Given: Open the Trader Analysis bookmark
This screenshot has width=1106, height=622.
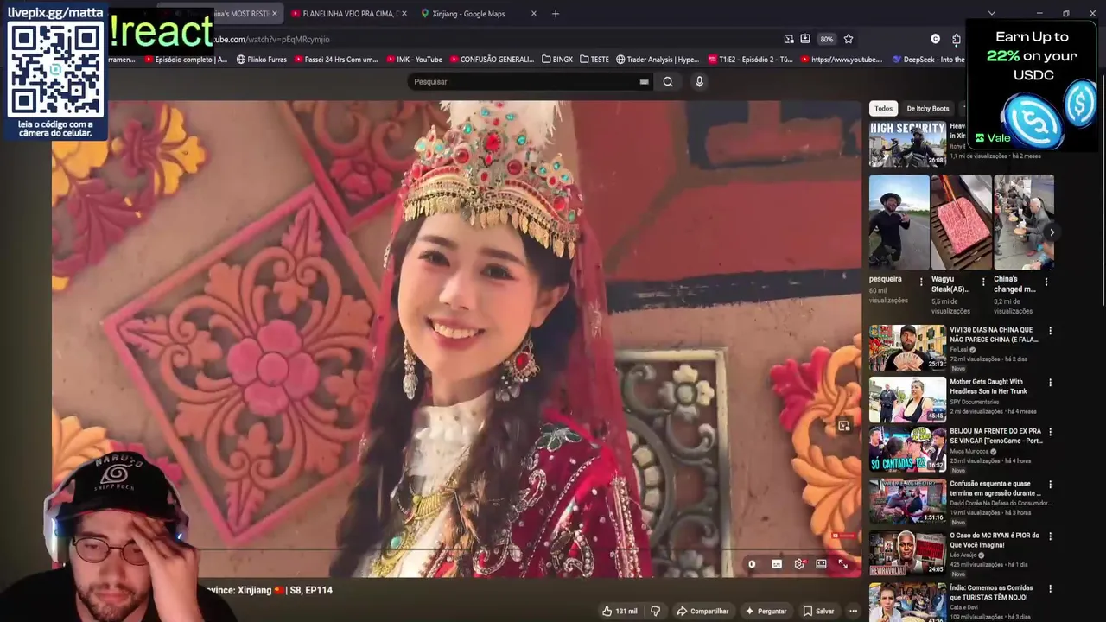Looking at the screenshot, I should [658, 60].
